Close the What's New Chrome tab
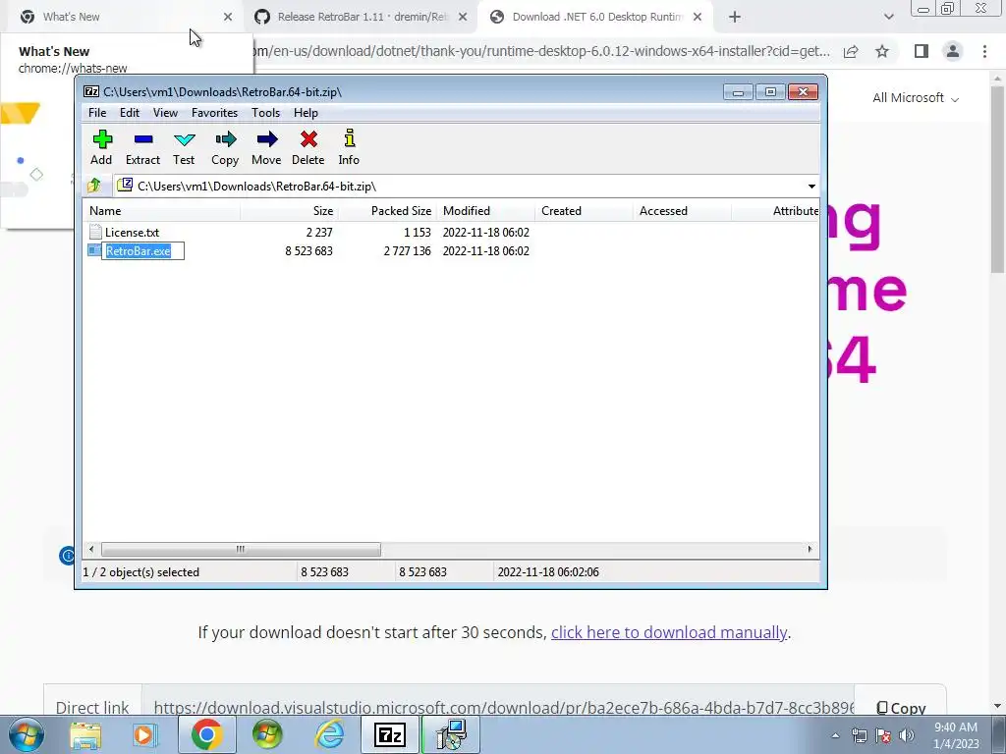Viewport: 1006px width, 754px height. click(x=228, y=18)
